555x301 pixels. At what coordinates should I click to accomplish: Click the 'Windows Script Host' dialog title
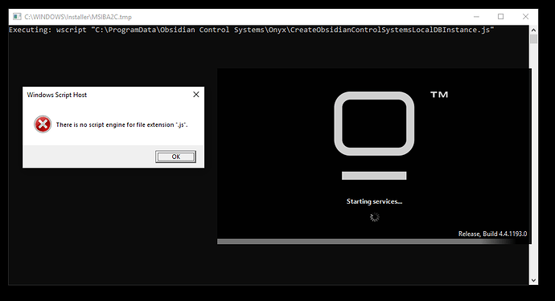click(x=56, y=95)
